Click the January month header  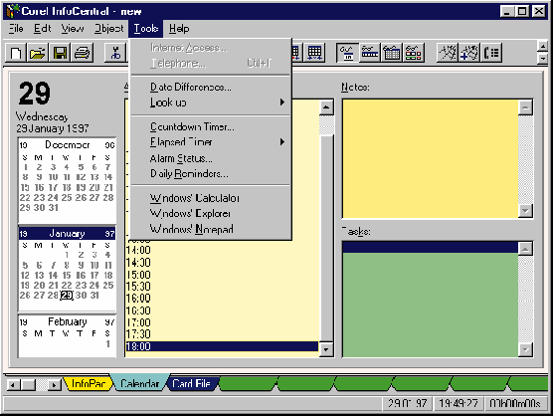pos(67,234)
